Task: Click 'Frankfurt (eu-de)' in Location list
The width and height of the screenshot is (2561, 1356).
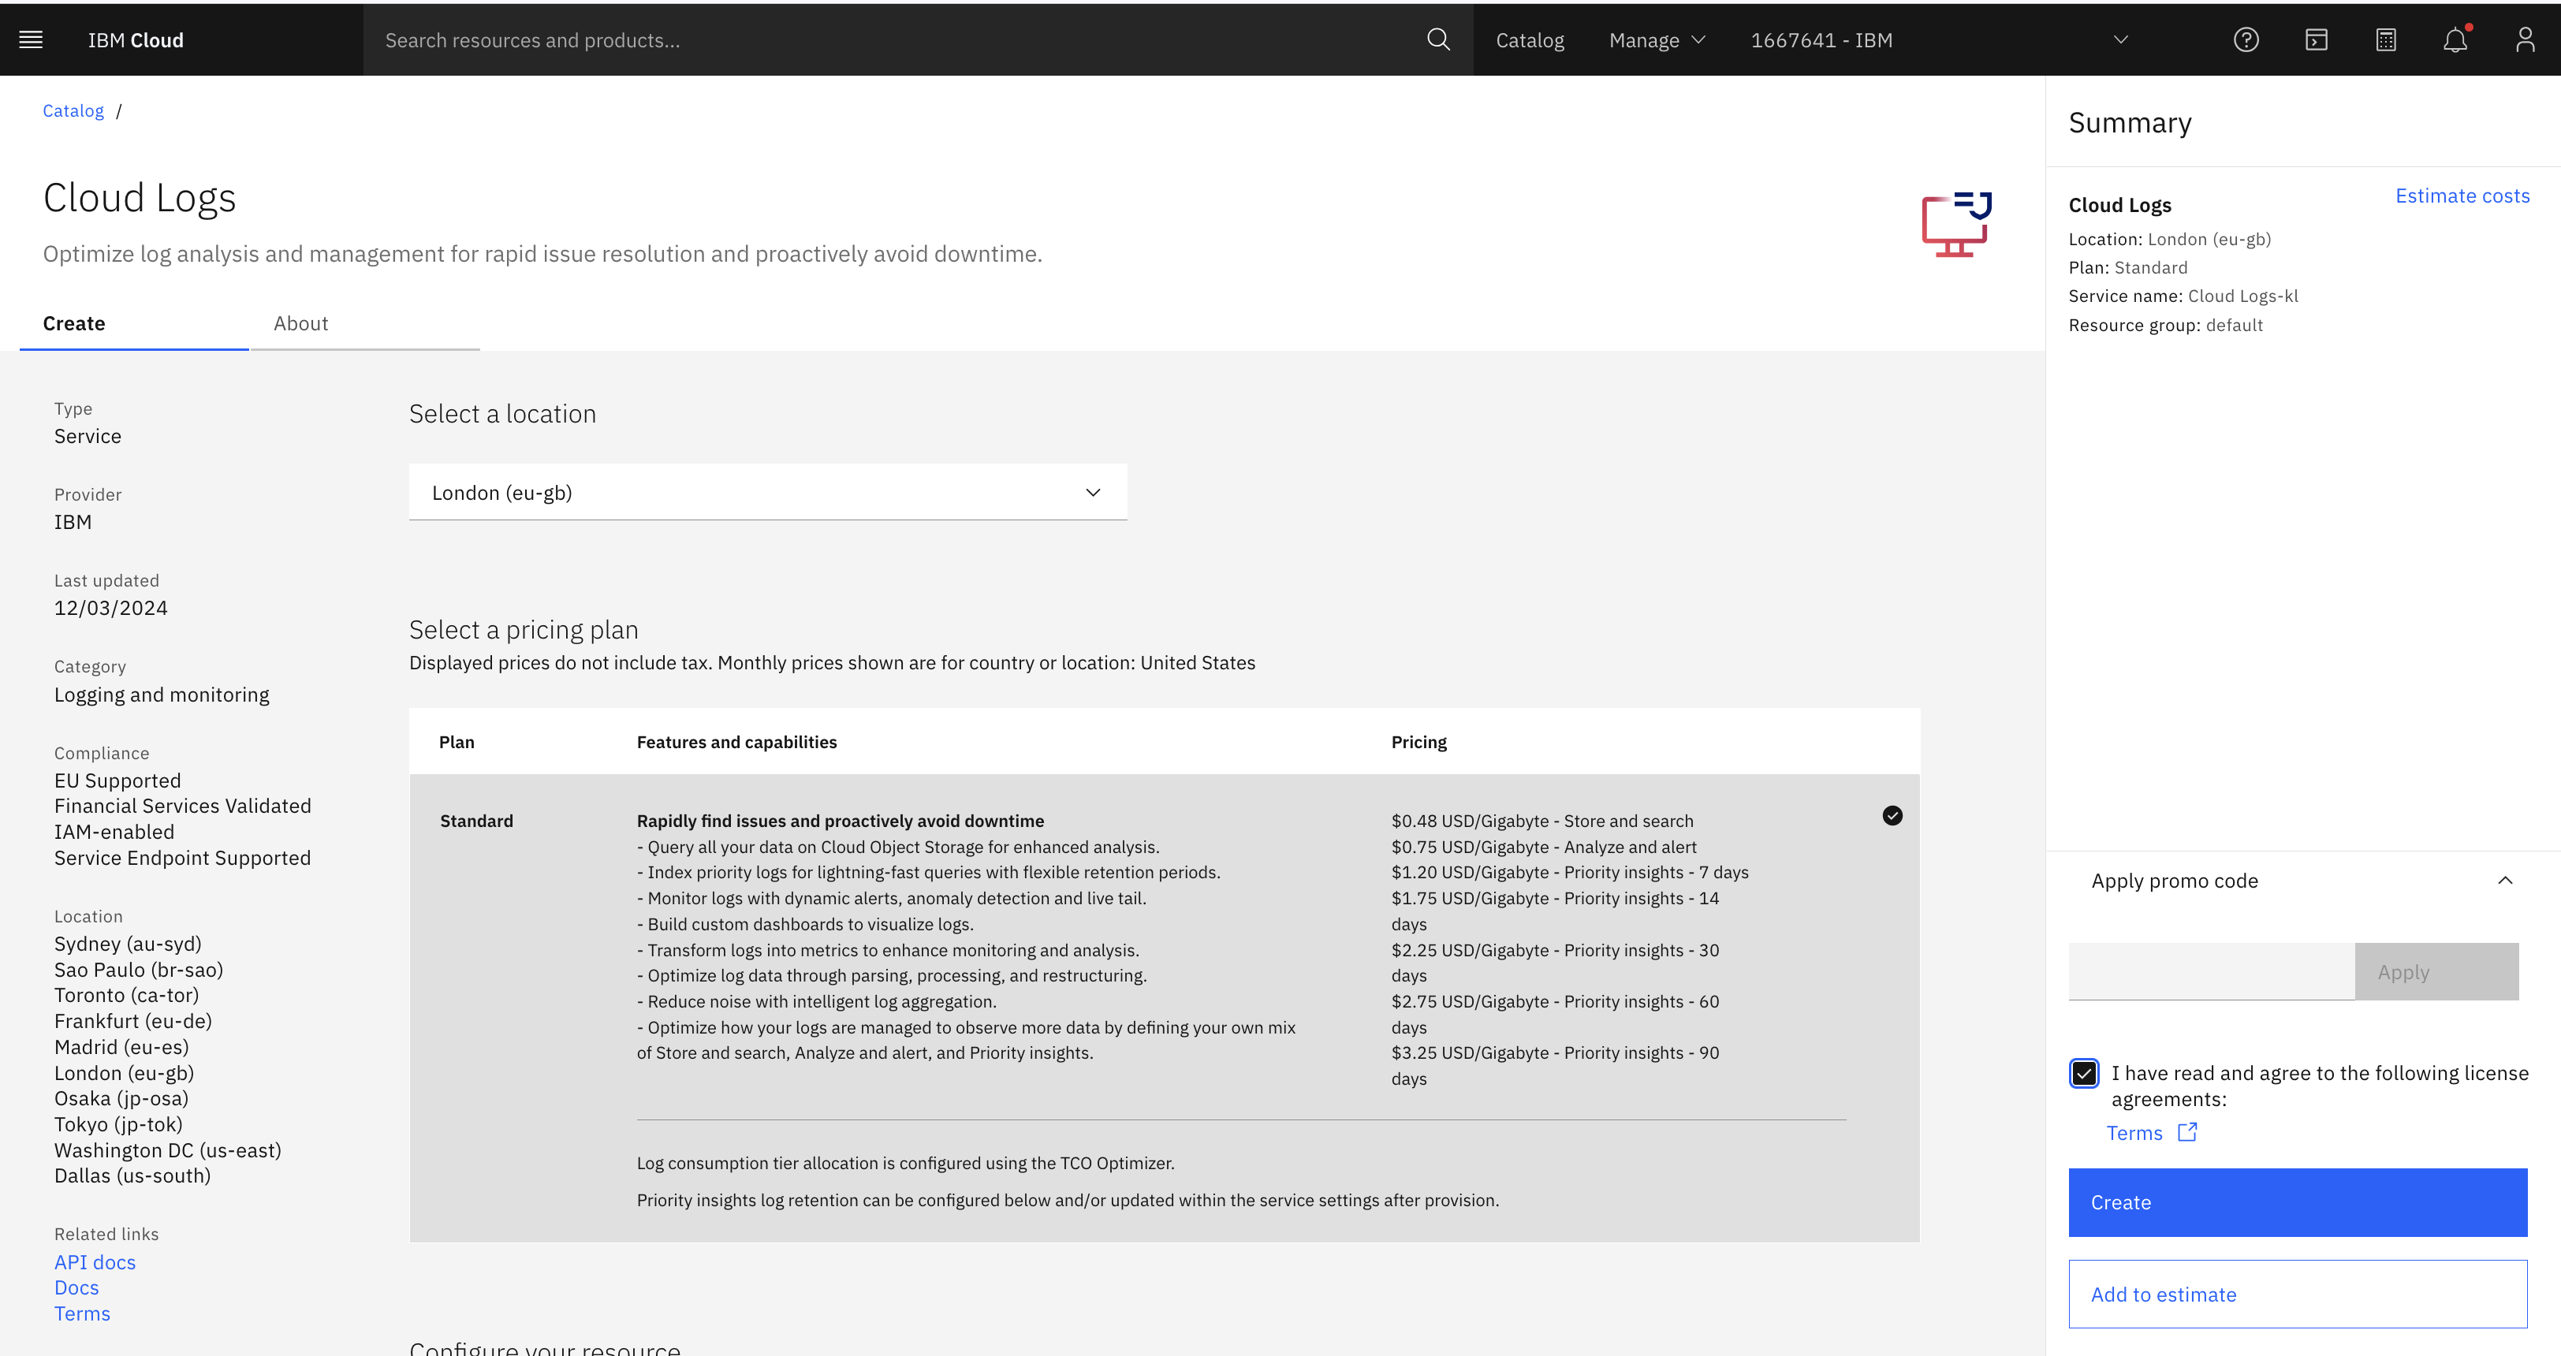Action: point(132,1021)
